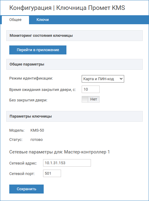Click the Общие параметры section header
Screen dimensions: 149x201
click(74, 64)
